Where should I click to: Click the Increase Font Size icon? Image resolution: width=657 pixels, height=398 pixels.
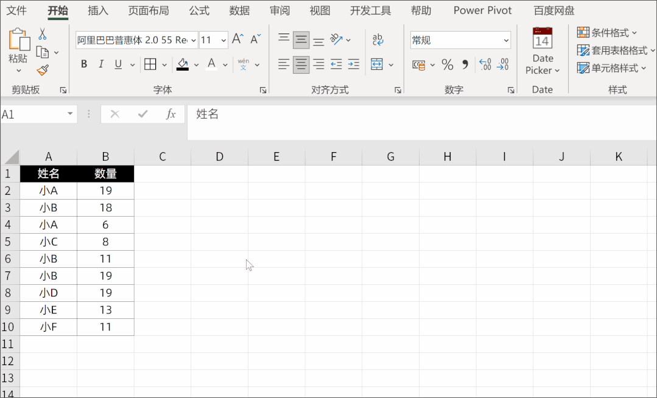237,40
